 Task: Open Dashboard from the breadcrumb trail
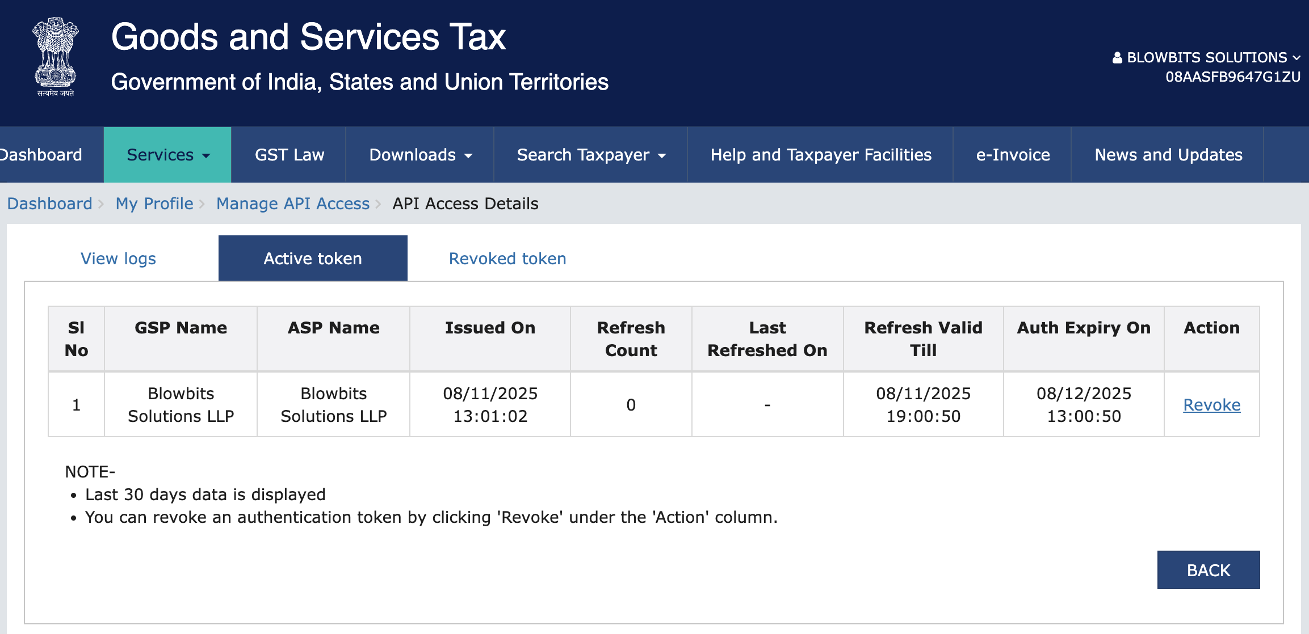50,204
